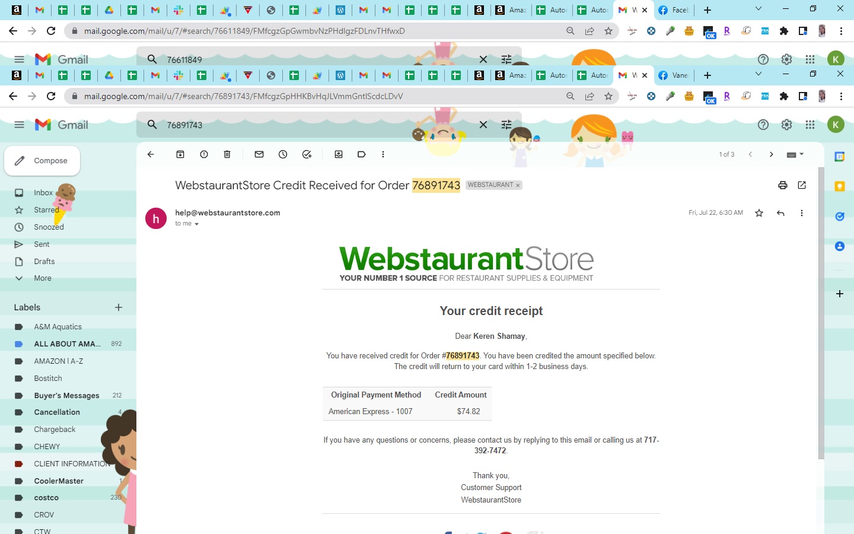
Task: Open Gmail Settings gear beside 76891743 search
Action: coord(786,125)
